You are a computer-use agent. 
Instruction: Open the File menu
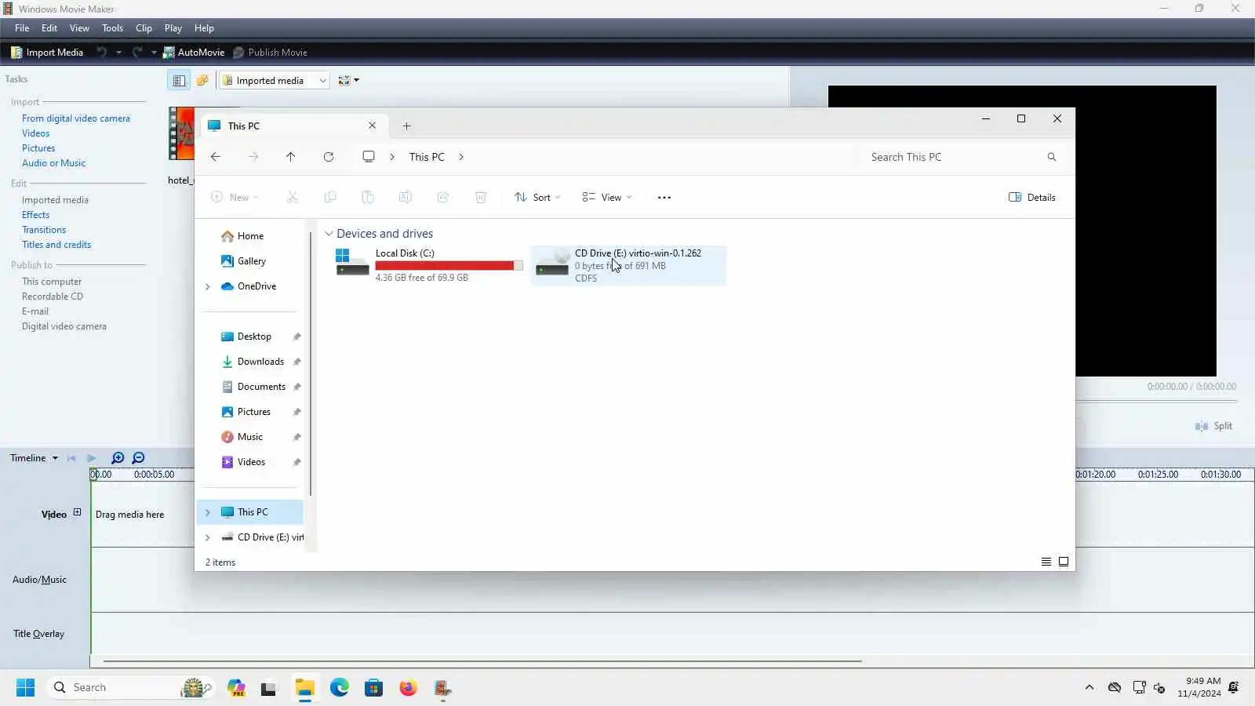(22, 28)
